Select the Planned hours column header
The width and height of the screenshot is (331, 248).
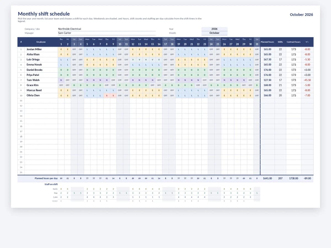tap(267, 42)
